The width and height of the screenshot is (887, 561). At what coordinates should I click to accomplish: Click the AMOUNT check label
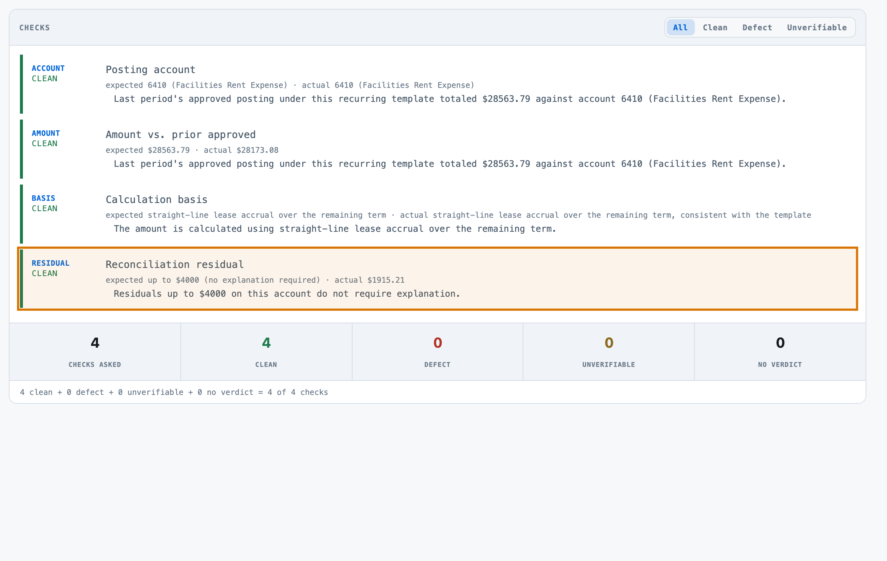coord(46,133)
